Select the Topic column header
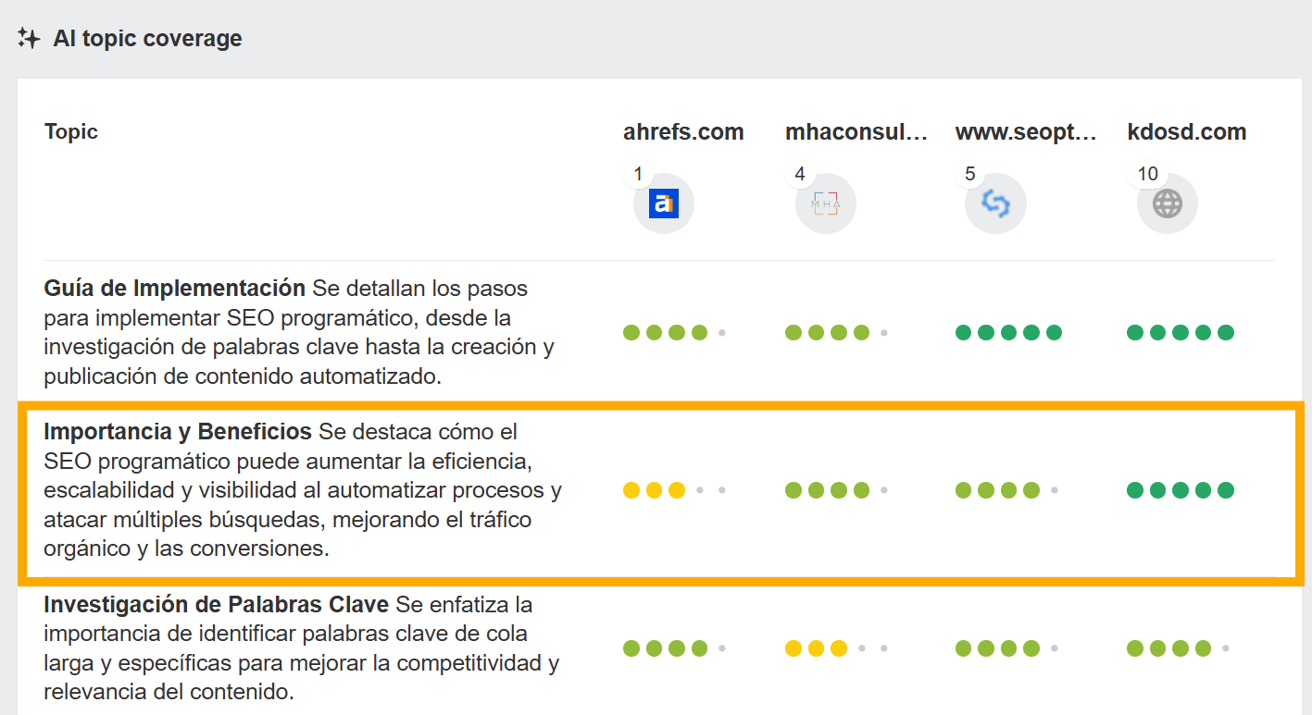 click(x=71, y=130)
